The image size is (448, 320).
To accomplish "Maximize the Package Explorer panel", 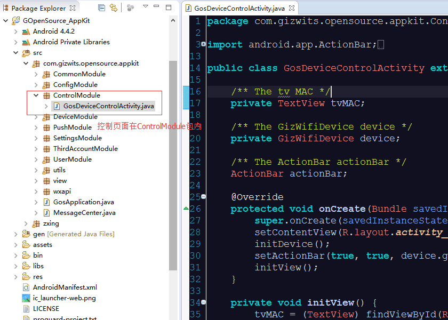I will [x=169, y=7].
